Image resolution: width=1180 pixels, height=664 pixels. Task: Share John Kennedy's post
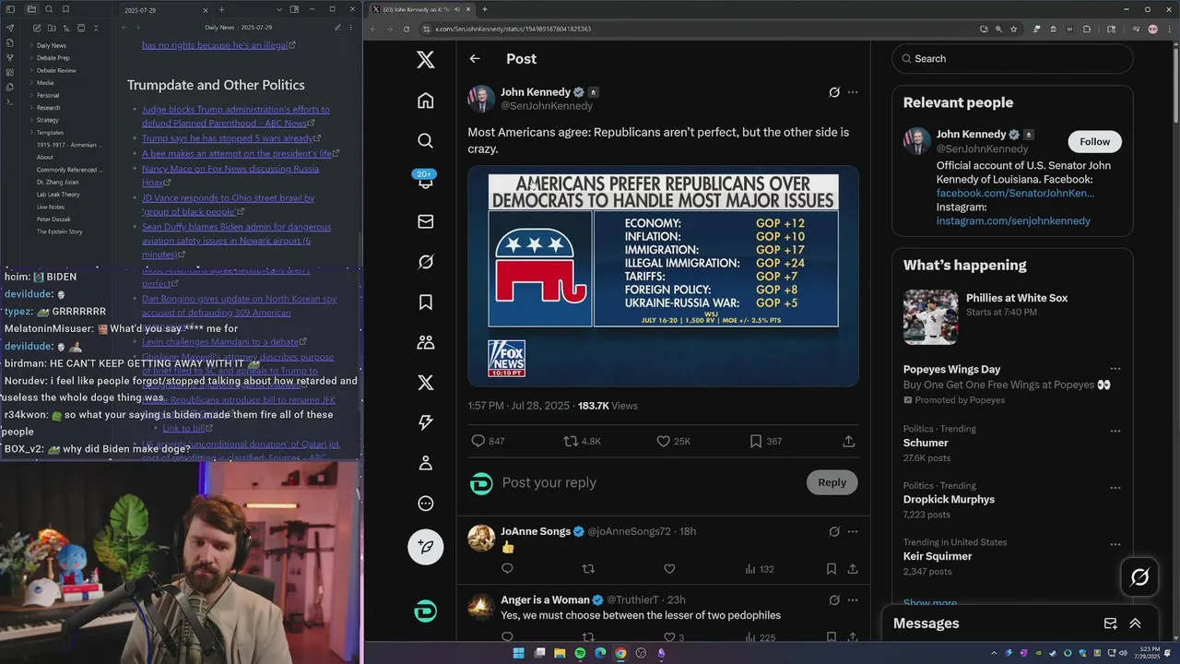point(849,442)
